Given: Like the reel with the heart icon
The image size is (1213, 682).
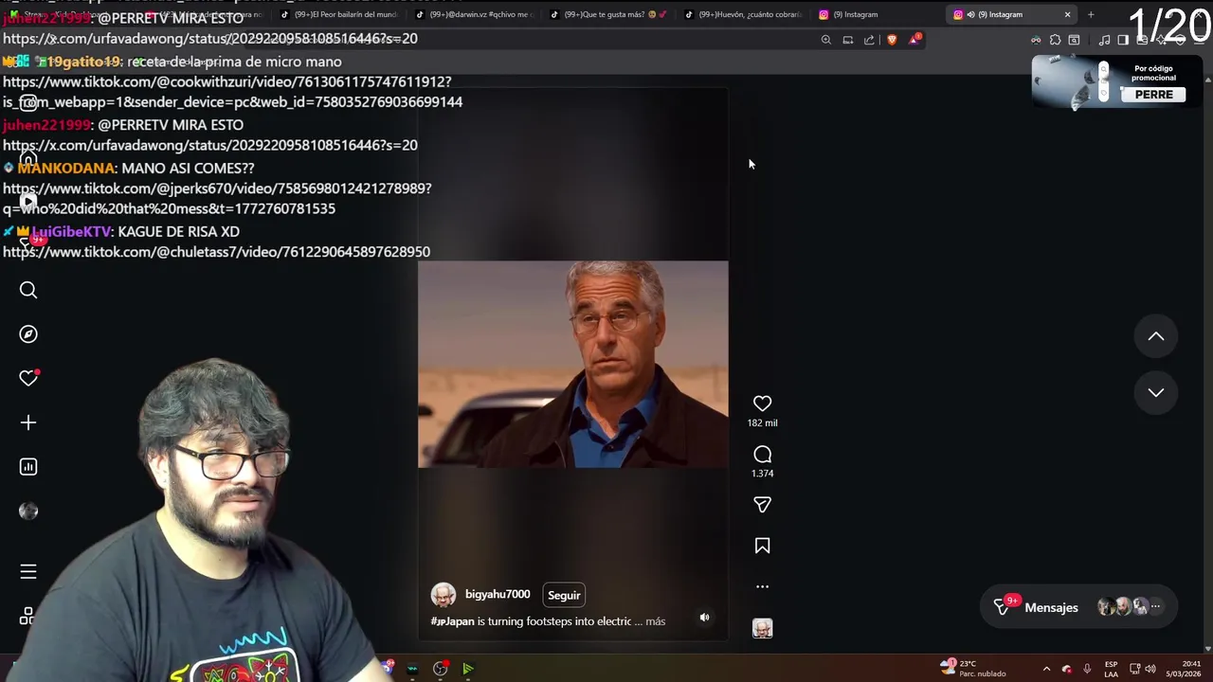Looking at the screenshot, I should [762, 404].
